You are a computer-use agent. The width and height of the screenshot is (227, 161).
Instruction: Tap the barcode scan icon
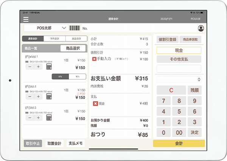[x=75, y=28]
